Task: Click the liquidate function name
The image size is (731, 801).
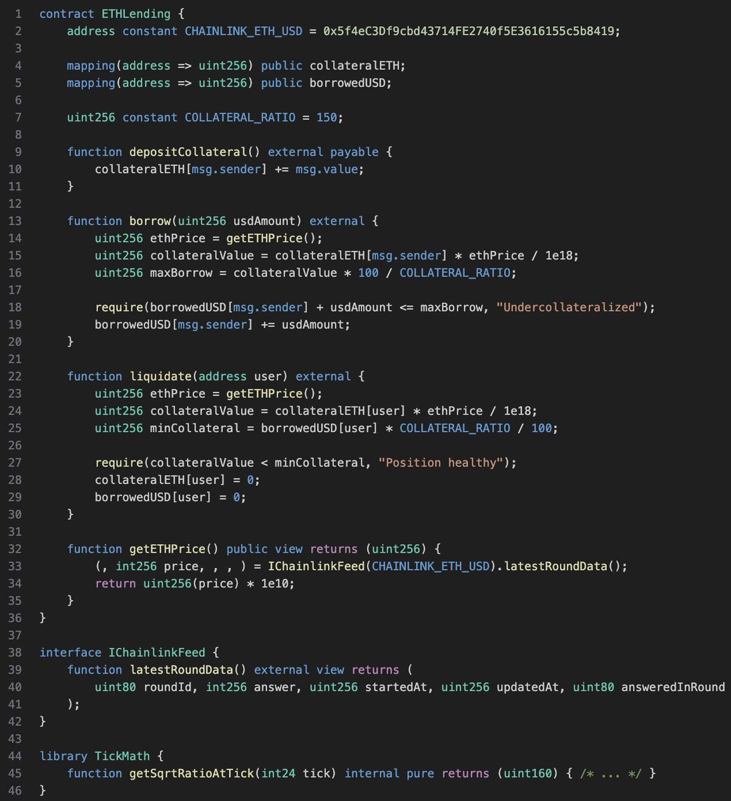Action: click(x=161, y=376)
